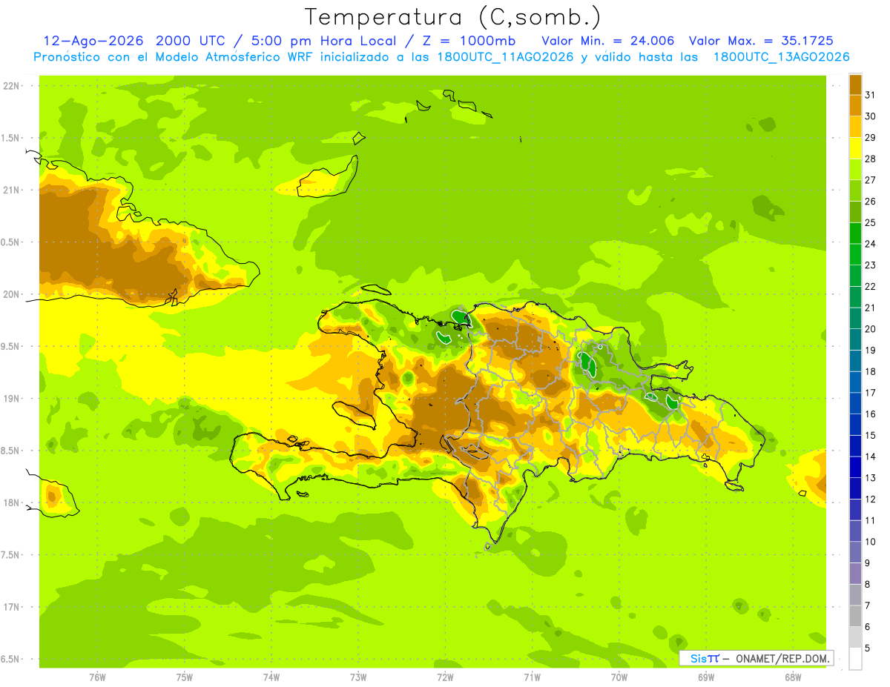This screenshot has width=890, height=687.
Task: Click the 19N latitude tick label
Action: [x=11, y=399]
